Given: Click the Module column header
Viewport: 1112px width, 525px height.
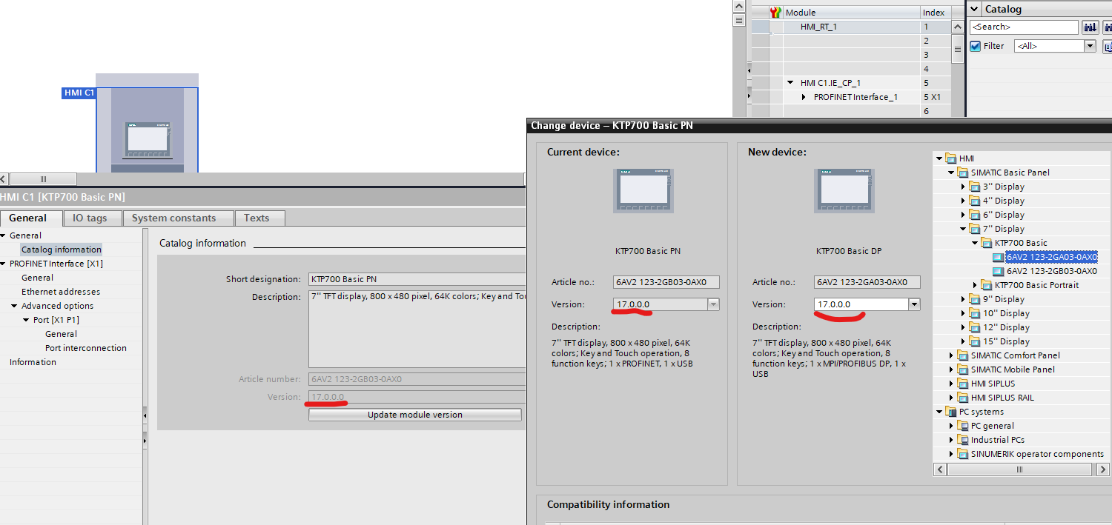Looking at the screenshot, I should click(x=852, y=12).
